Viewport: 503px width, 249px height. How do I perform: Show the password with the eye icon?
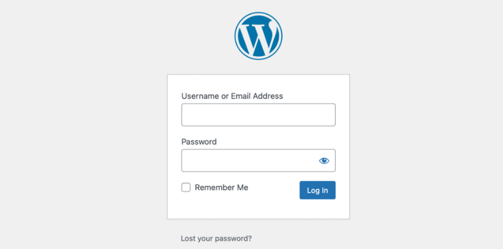324,161
